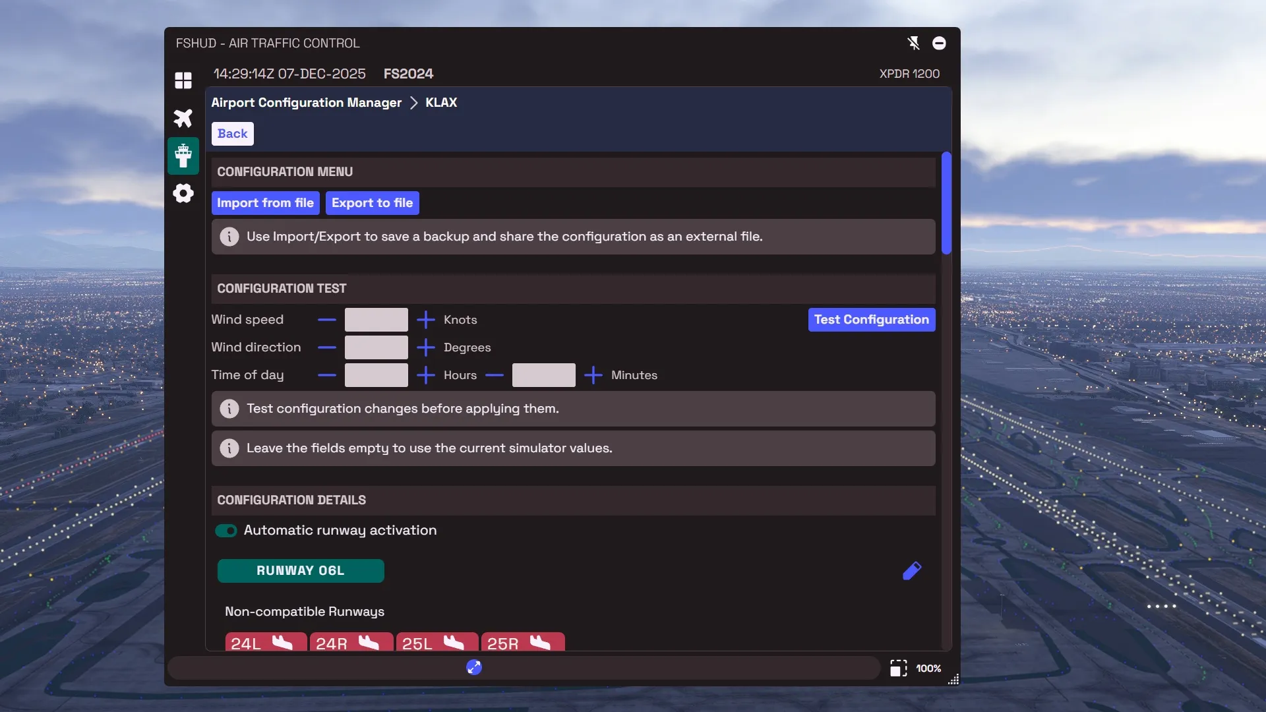The width and height of the screenshot is (1266, 712).
Task: Click the capture icon next to 100%
Action: pyautogui.click(x=898, y=668)
